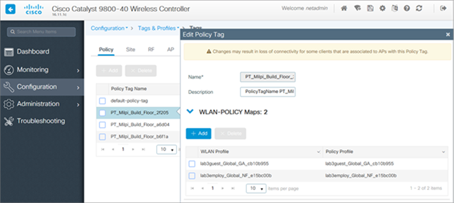Check the lab3guest_Global_GA_cb10b955 row checkbox
The height and width of the screenshot is (203, 454).
click(192, 164)
